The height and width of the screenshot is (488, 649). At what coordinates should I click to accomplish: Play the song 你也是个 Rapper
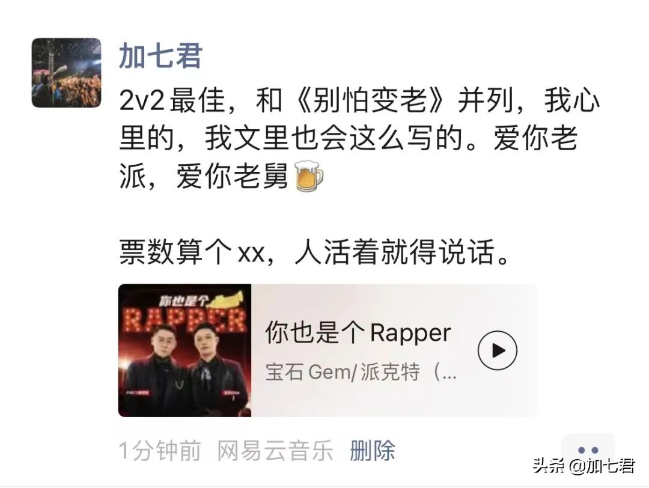497,350
